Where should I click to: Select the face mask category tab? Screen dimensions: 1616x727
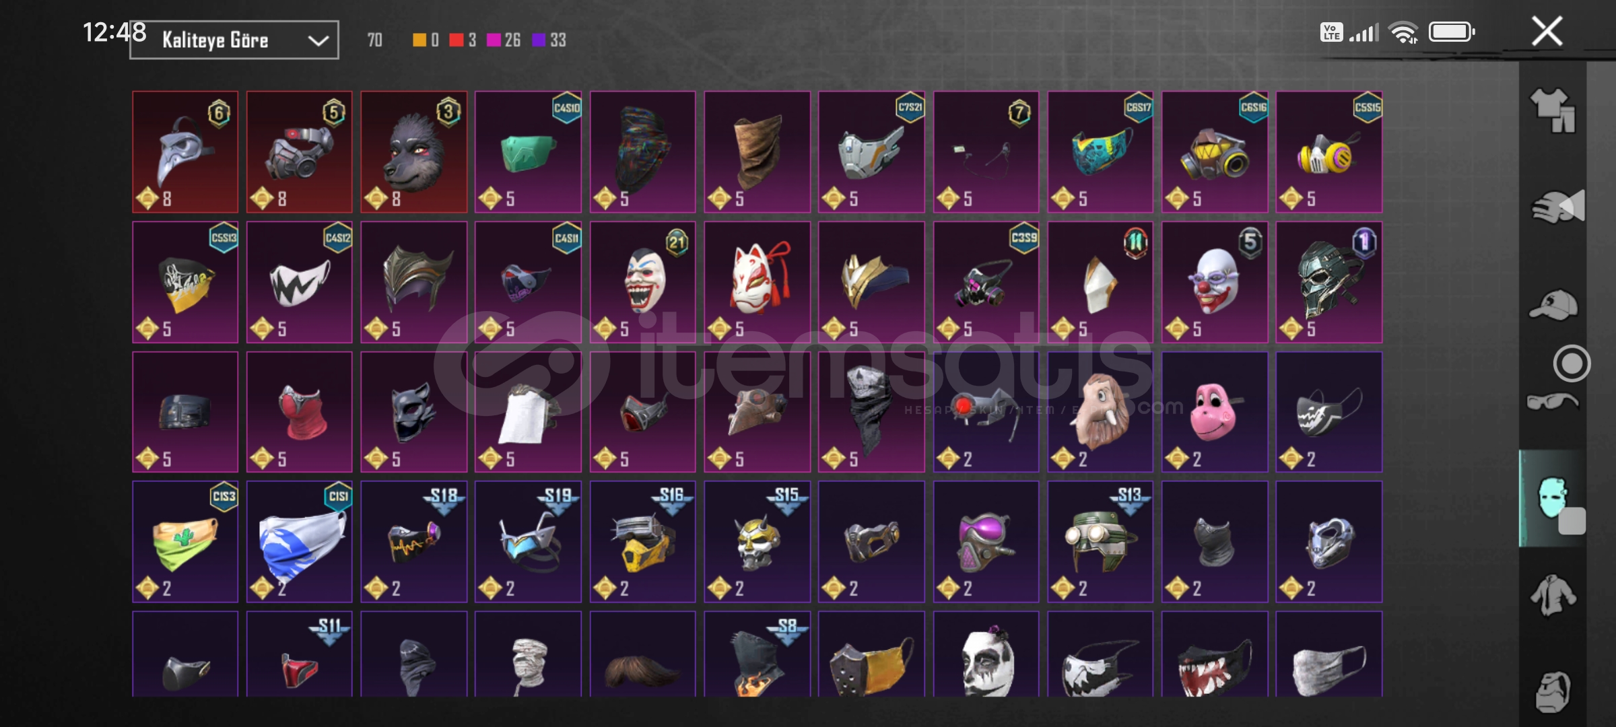point(1553,498)
